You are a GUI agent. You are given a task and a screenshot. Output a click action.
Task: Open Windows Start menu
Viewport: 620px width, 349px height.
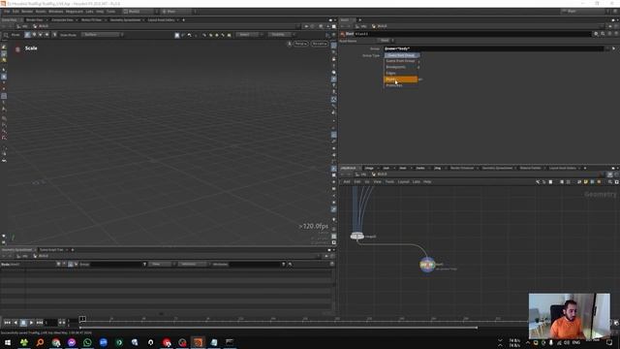pyautogui.click(x=8, y=342)
